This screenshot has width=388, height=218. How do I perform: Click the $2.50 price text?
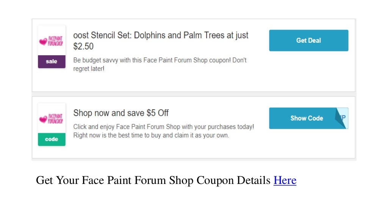(x=83, y=46)
